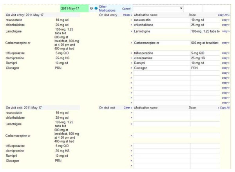Select trifluoperazine in left exit list
This screenshot has width=235, height=172.
tap(15, 146)
